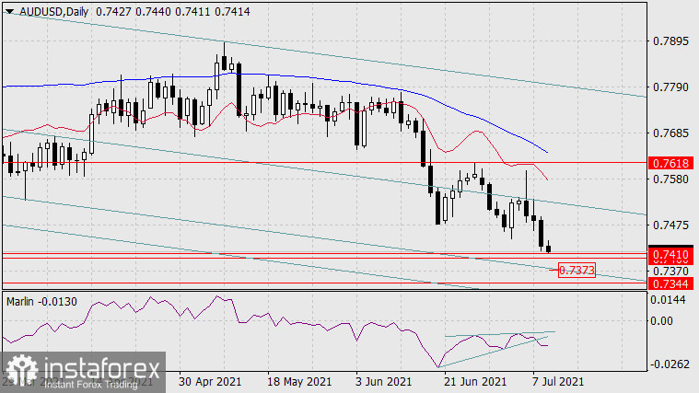Screen dimensions: 699x393
Task: Click the 21 Jun 2021 date label
Action: pos(472,381)
